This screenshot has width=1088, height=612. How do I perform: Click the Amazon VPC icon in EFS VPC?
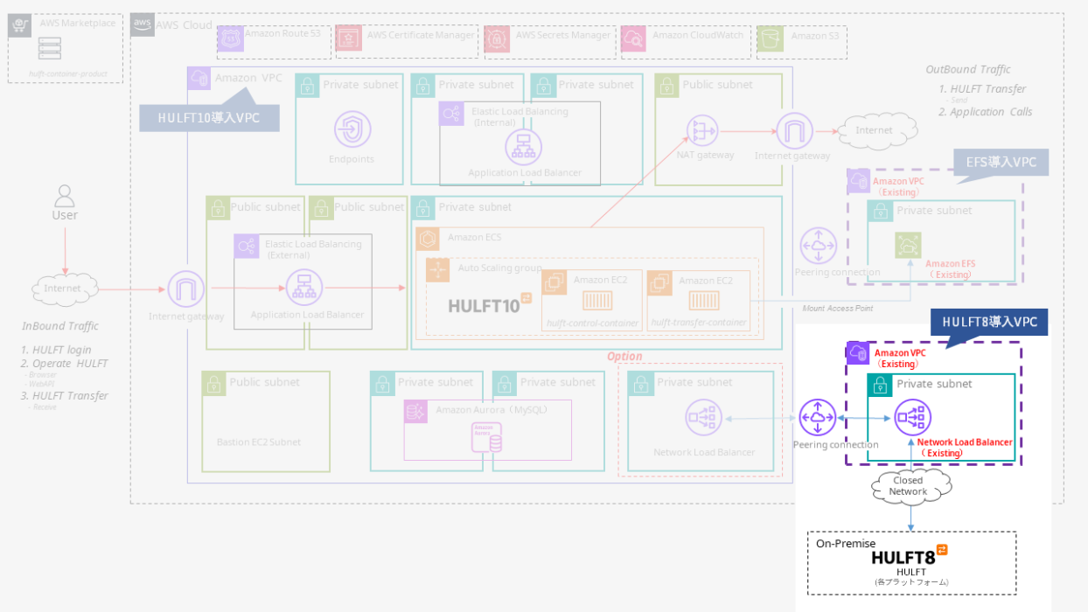(858, 181)
